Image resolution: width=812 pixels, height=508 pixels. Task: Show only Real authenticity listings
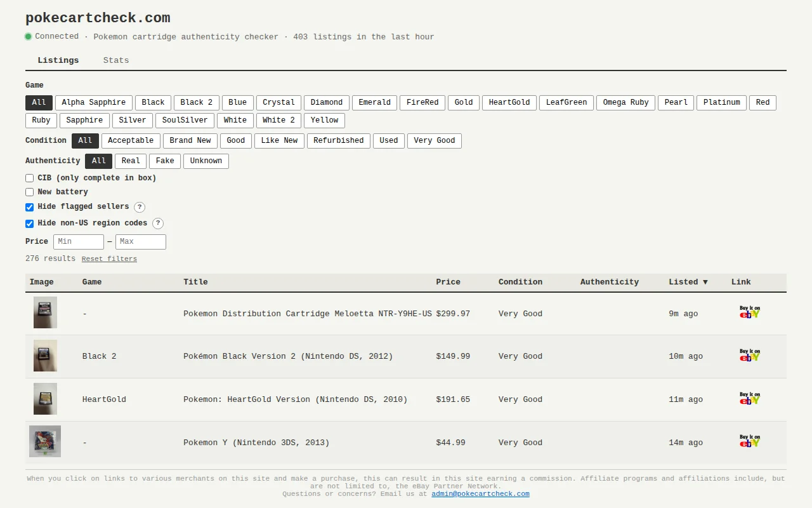point(131,161)
